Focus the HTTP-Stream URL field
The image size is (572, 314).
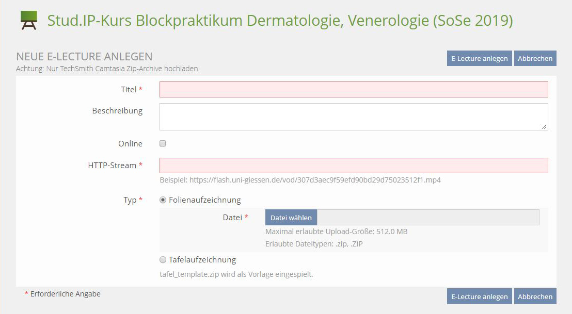354,166
